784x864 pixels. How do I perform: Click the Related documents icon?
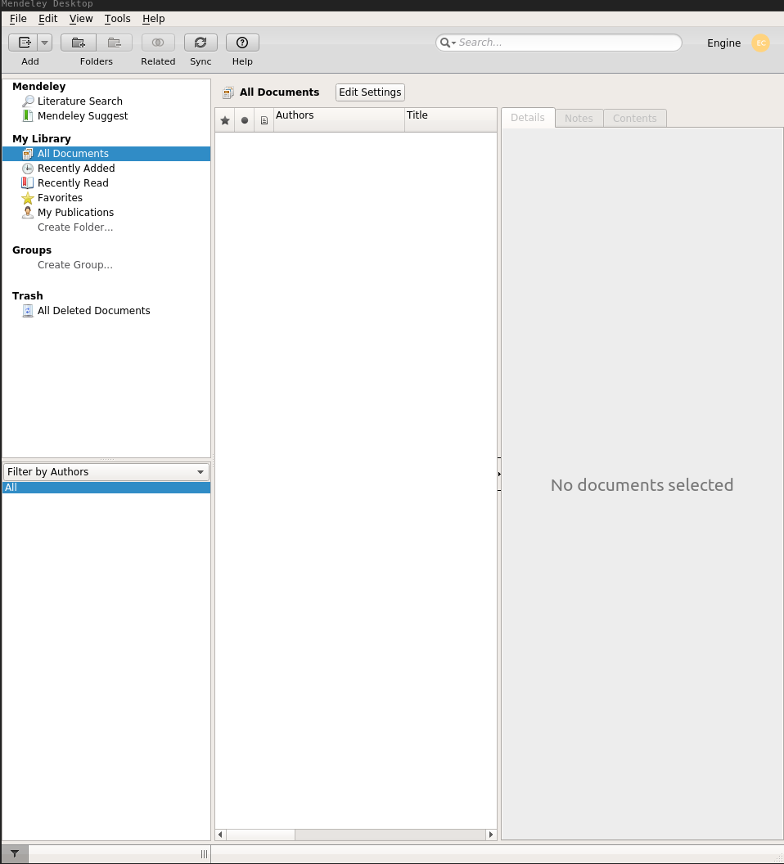pyautogui.click(x=158, y=43)
